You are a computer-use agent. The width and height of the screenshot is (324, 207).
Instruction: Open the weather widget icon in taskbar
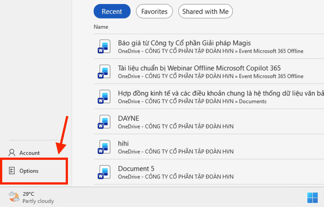coord(14,197)
